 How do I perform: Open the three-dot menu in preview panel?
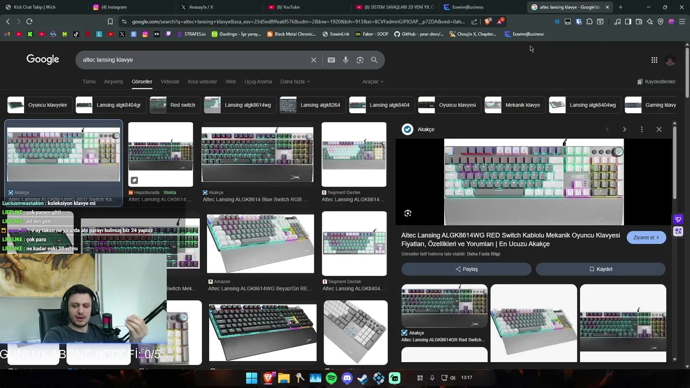[x=641, y=129]
